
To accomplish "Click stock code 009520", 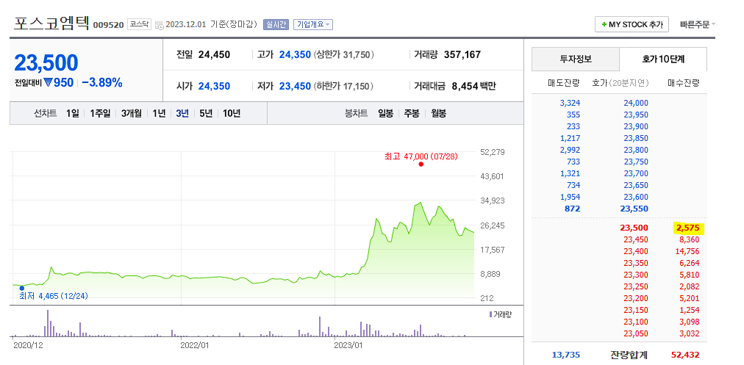I will 109,25.
